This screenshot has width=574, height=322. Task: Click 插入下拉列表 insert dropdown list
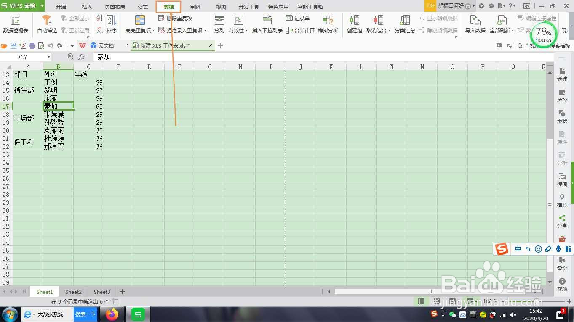(x=267, y=24)
